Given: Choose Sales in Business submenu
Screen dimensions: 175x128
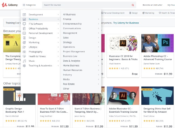Looking at the screenshot, I should click(81, 38).
